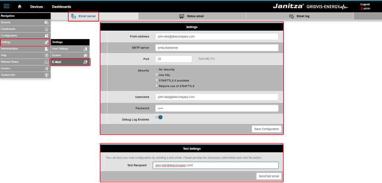Click the System Info monitor icon
The width and height of the screenshot is (382, 183).
pyautogui.click(x=47, y=75)
